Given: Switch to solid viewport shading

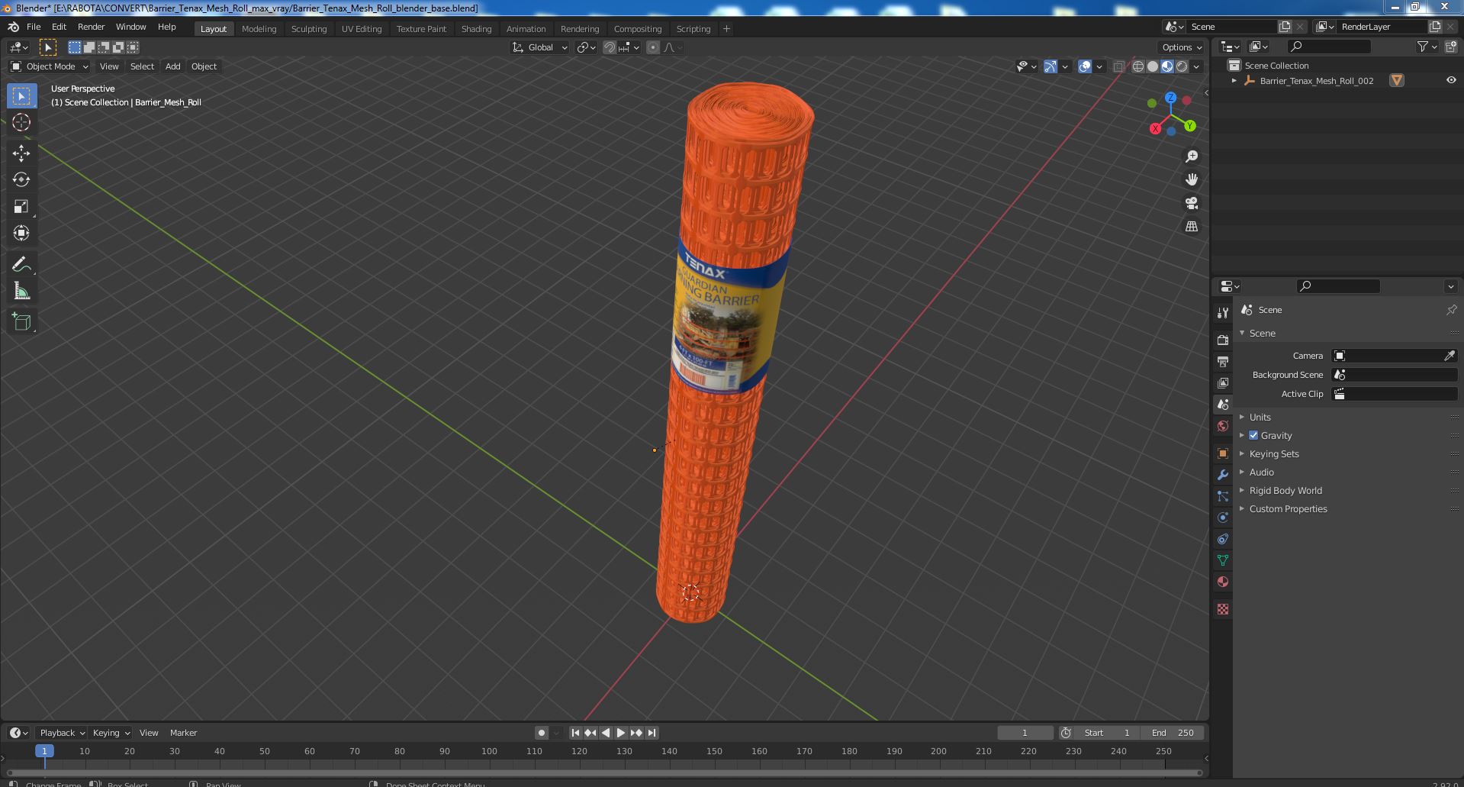Looking at the screenshot, I should coord(1153,66).
